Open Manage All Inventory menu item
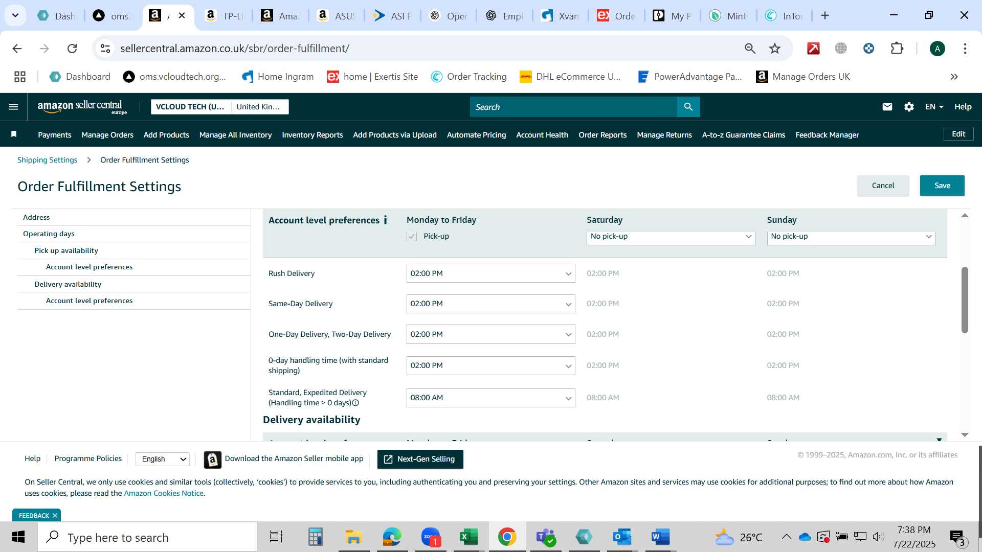 coord(235,135)
